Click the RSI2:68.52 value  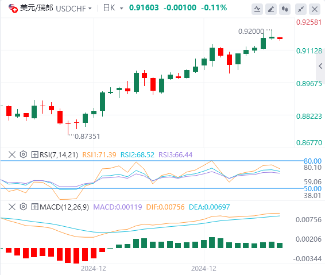click(x=137, y=155)
